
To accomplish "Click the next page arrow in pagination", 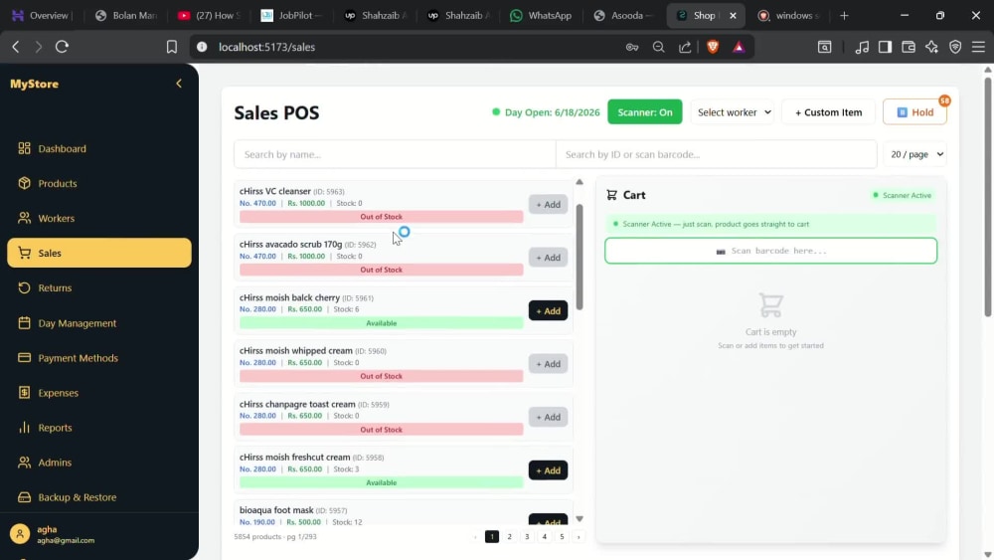I will click(579, 536).
